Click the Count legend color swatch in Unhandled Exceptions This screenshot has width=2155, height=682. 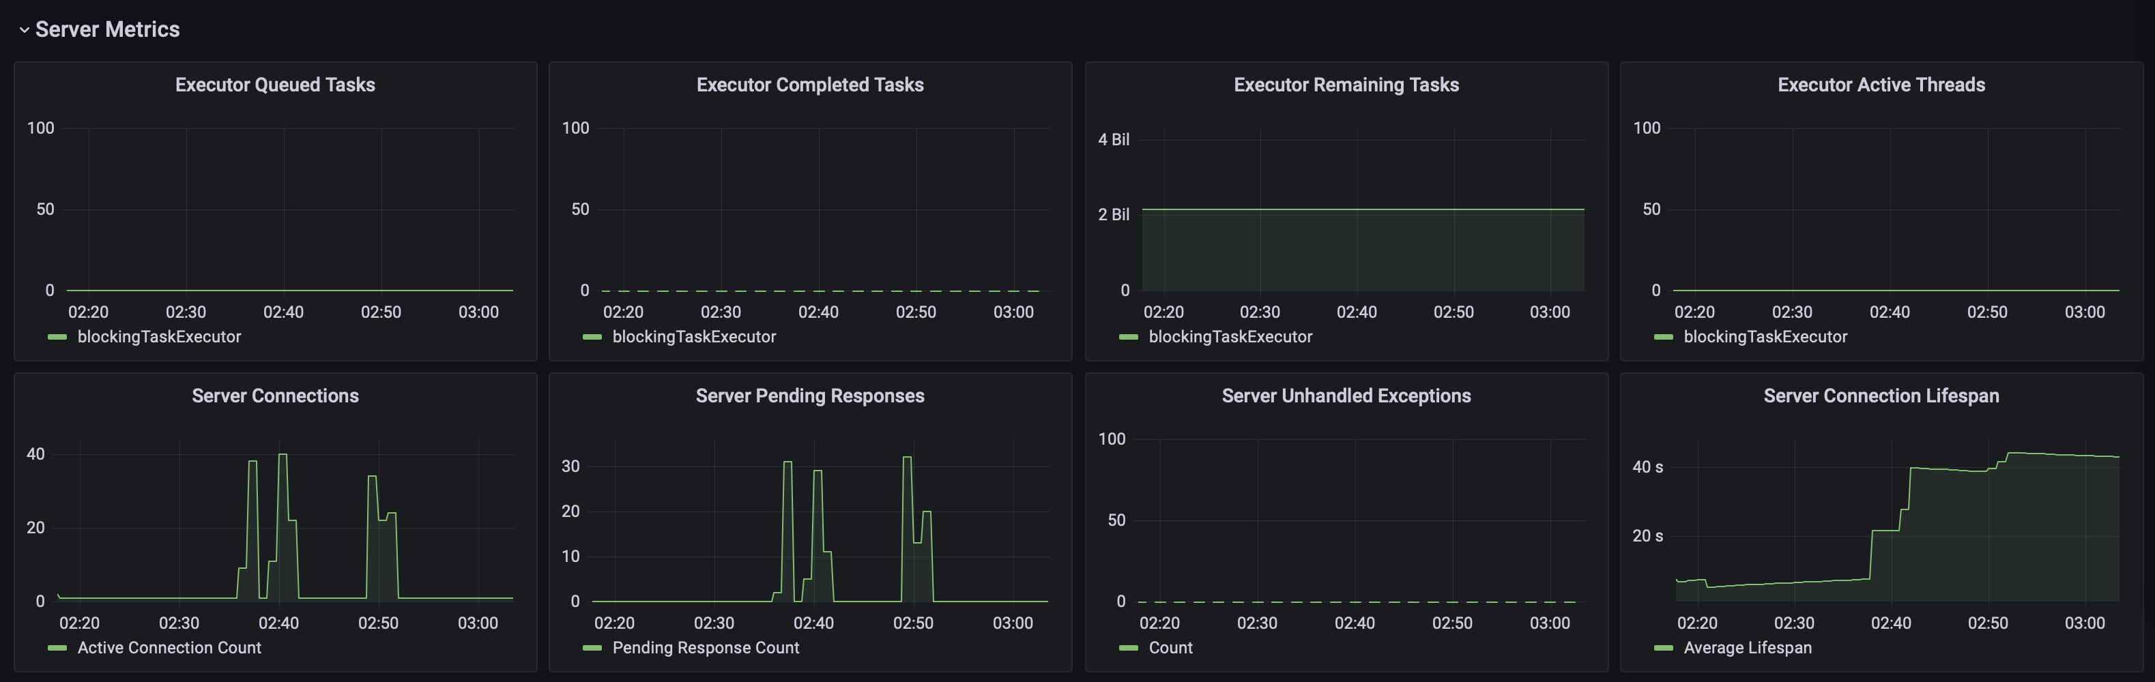[1128, 648]
